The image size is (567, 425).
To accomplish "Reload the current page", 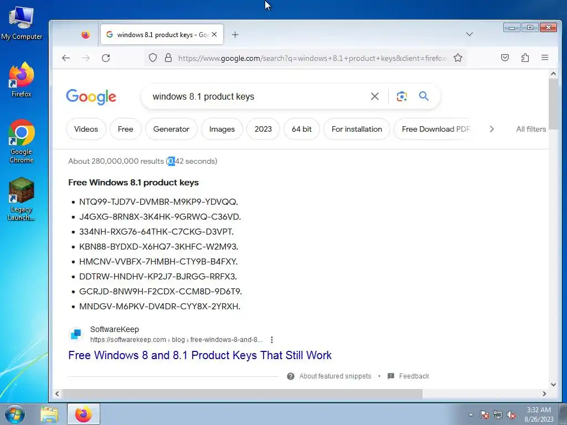I will [106, 58].
